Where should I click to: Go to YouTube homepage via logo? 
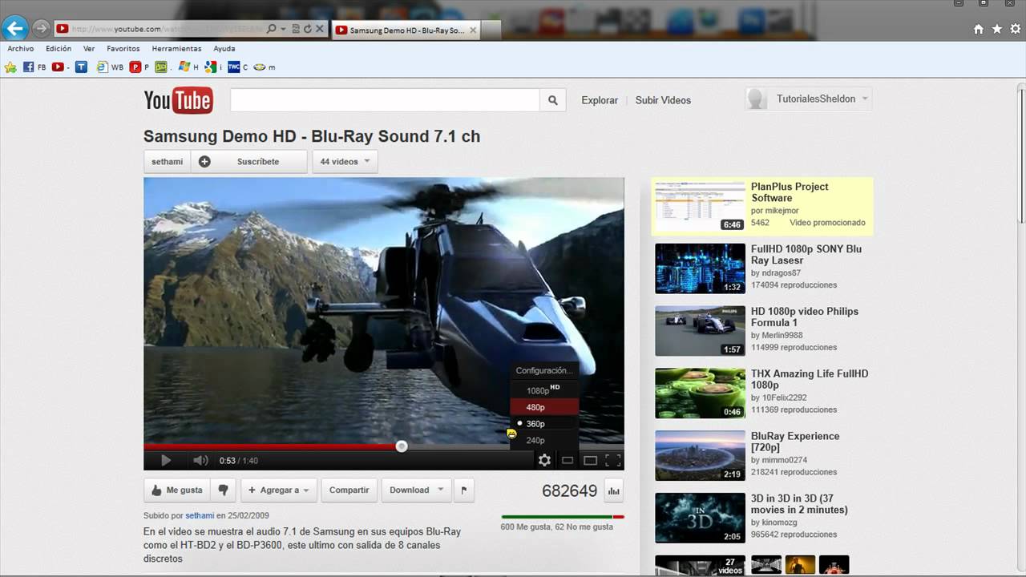point(178,100)
